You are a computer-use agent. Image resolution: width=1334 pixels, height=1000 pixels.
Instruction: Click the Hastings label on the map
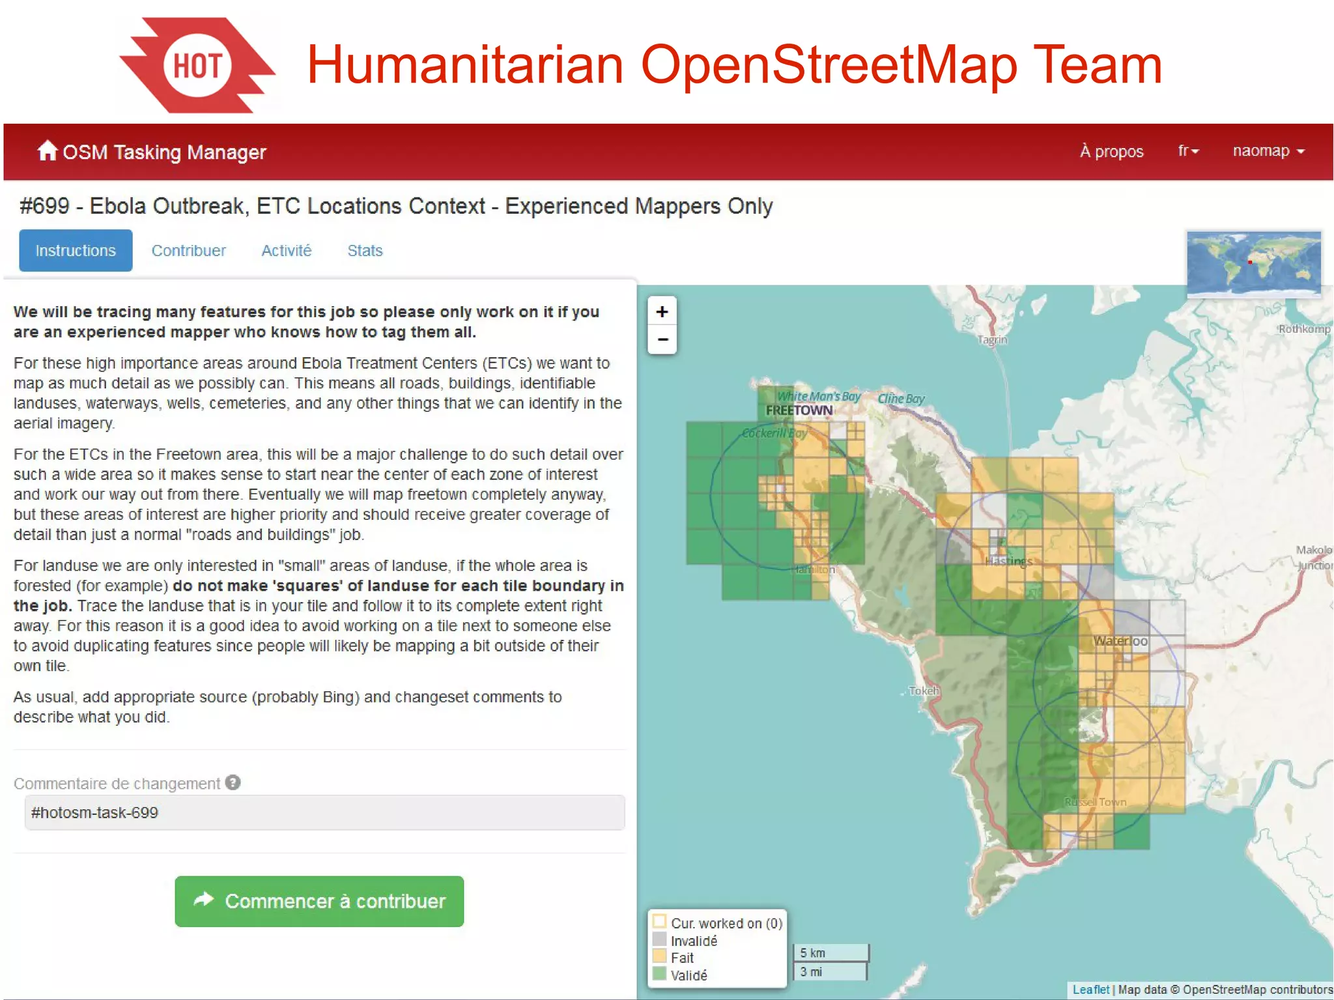(1008, 561)
